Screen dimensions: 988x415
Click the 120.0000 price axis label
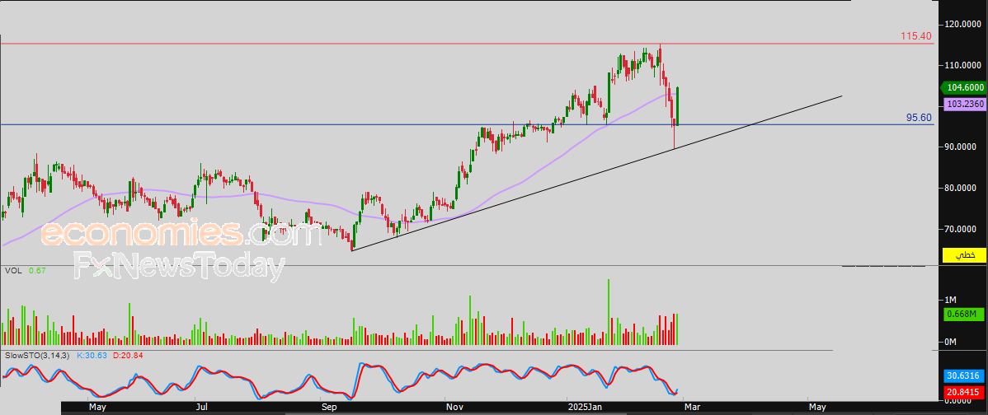[963, 25]
